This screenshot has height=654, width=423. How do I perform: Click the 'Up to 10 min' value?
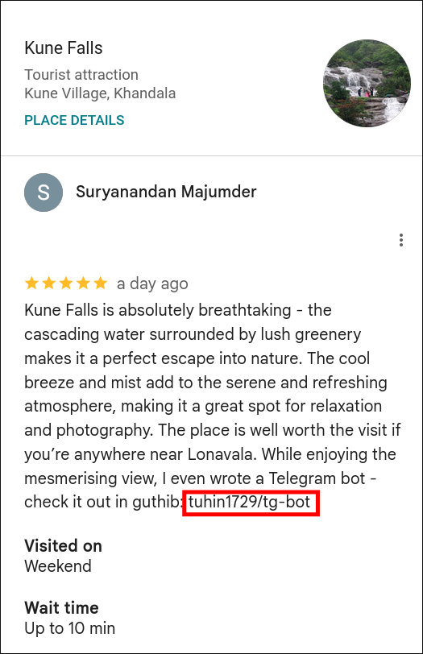(69, 628)
